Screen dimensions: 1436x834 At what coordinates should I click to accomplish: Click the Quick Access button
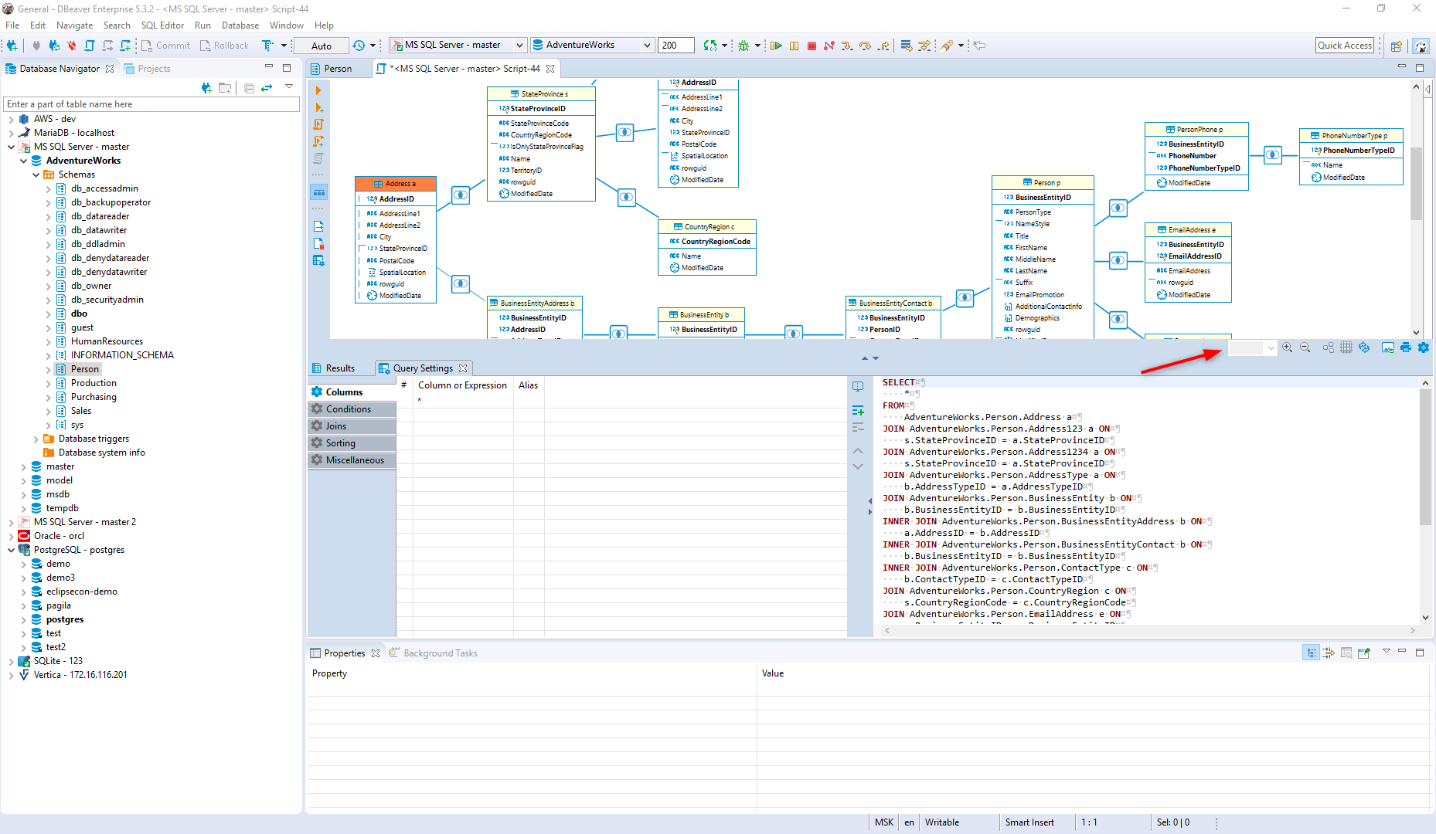pyautogui.click(x=1345, y=45)
